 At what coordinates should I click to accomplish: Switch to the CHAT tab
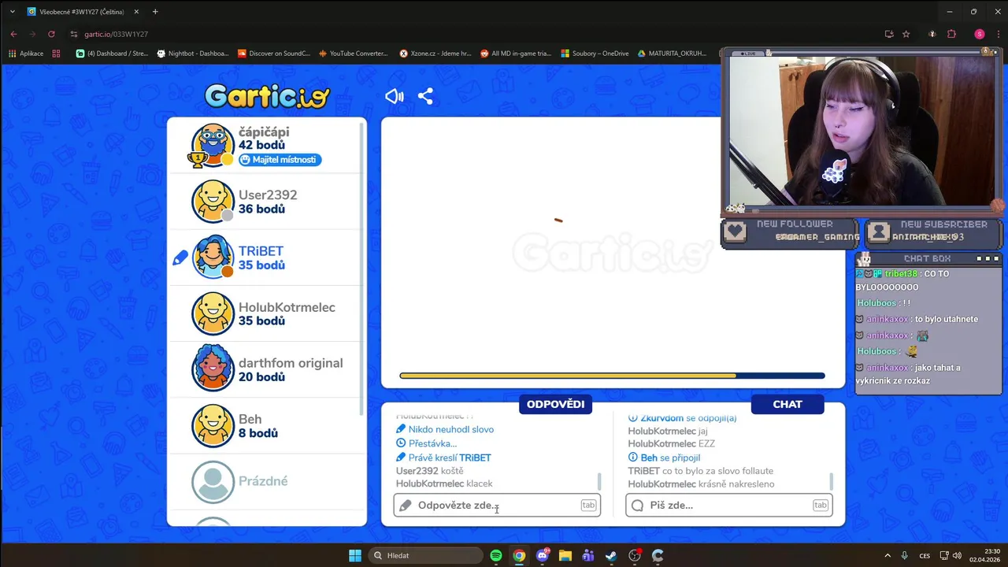787,404
